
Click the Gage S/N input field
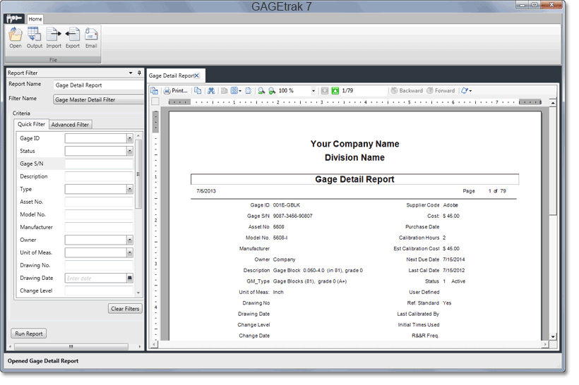point(99,164)
